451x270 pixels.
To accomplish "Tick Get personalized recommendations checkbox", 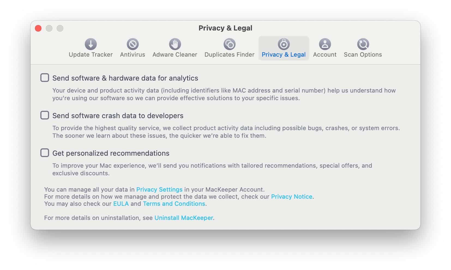I will click(45, 153).
